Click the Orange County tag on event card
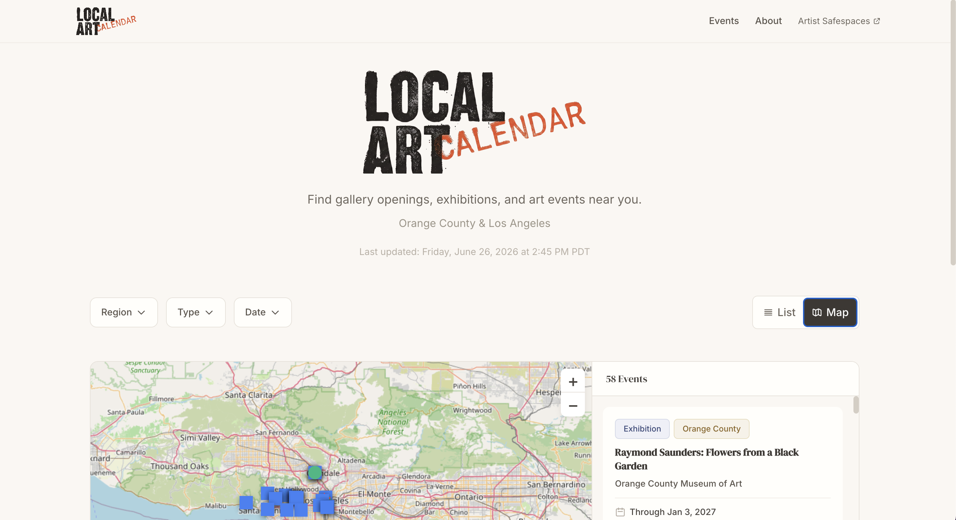 coord(711,429)
